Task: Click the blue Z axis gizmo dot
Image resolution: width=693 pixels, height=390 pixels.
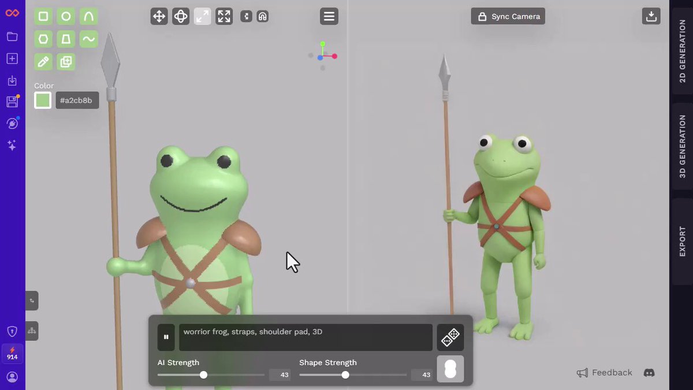Action: tap(320, 57)
